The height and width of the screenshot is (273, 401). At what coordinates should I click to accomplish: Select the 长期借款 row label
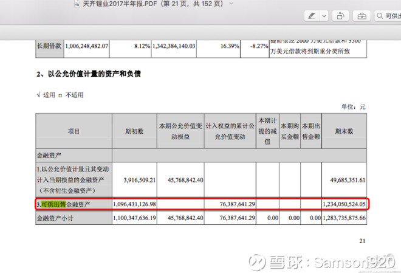(x=49, y=46)
